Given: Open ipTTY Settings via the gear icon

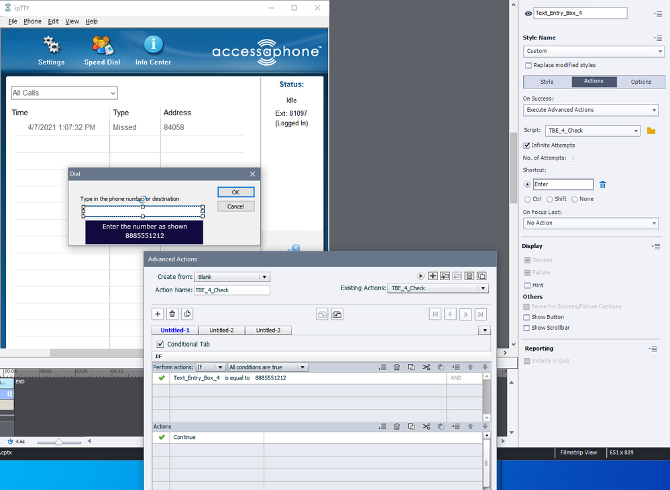Looking at the screenshot, I should (x=50, y=44).
